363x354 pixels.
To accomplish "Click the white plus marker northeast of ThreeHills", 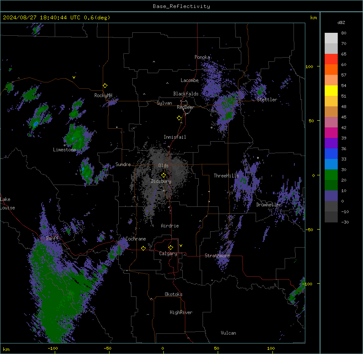I will click(258, 158).
